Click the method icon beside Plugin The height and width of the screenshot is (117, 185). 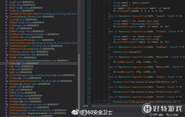pyautogui.click(x=6, y=84)
